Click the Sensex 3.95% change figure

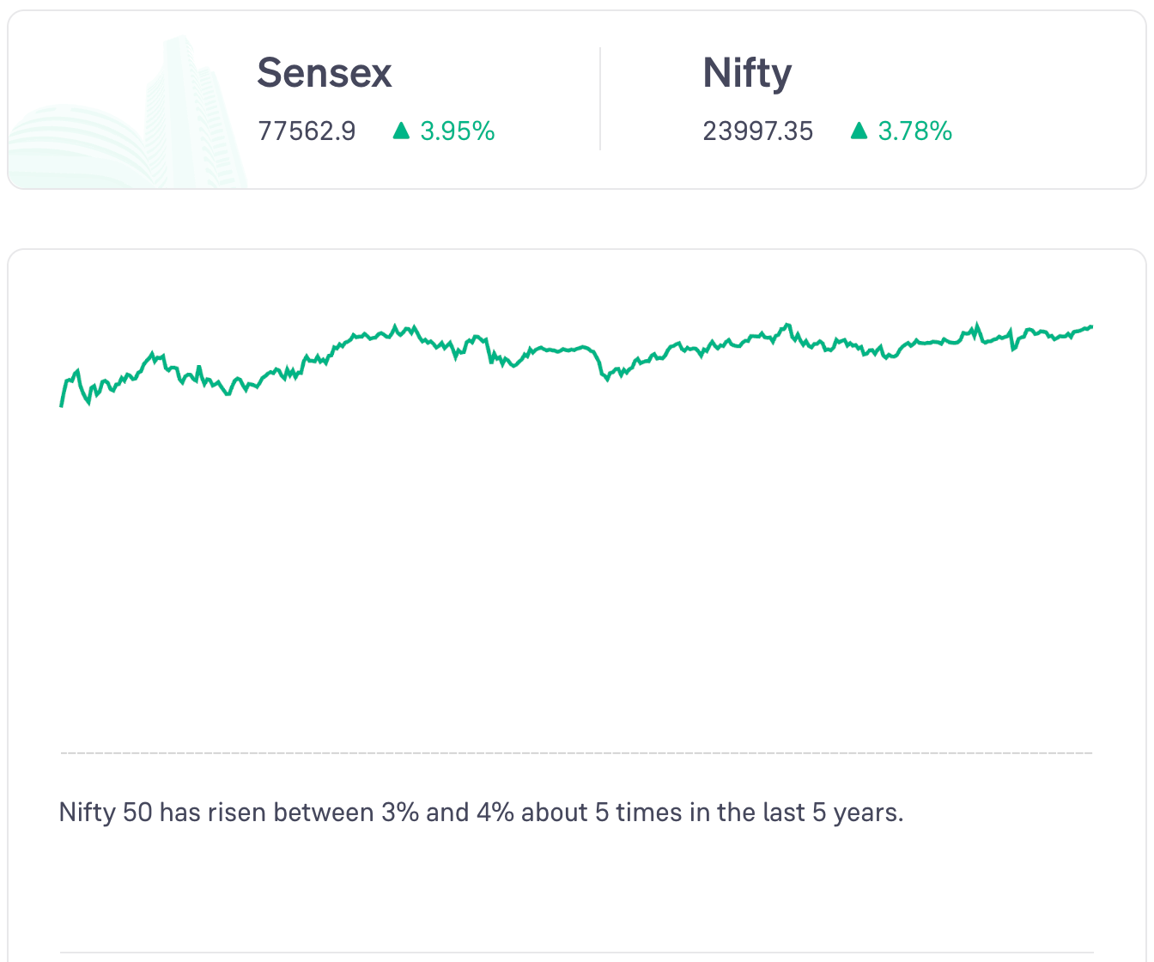coord(458,131)
